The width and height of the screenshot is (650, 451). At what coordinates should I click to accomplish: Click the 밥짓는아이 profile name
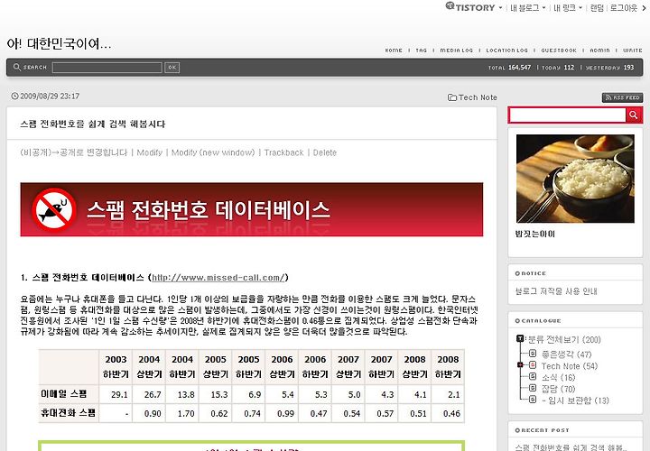534,234
